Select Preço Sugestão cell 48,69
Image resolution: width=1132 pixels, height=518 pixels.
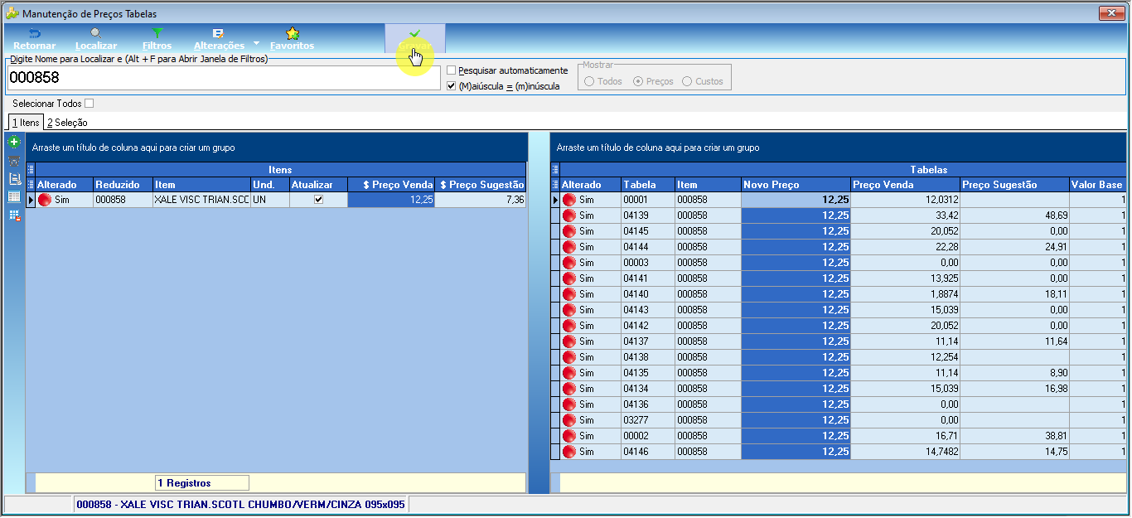(1014, 215)
